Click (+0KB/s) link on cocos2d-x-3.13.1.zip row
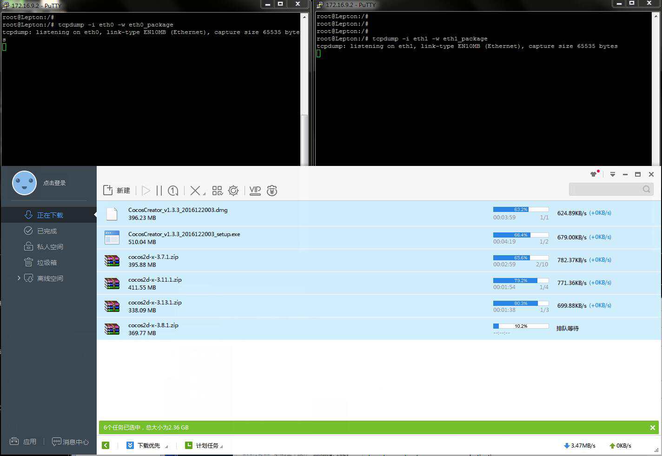662x456 pixels. pyautogui.click(x=600, y=305)
